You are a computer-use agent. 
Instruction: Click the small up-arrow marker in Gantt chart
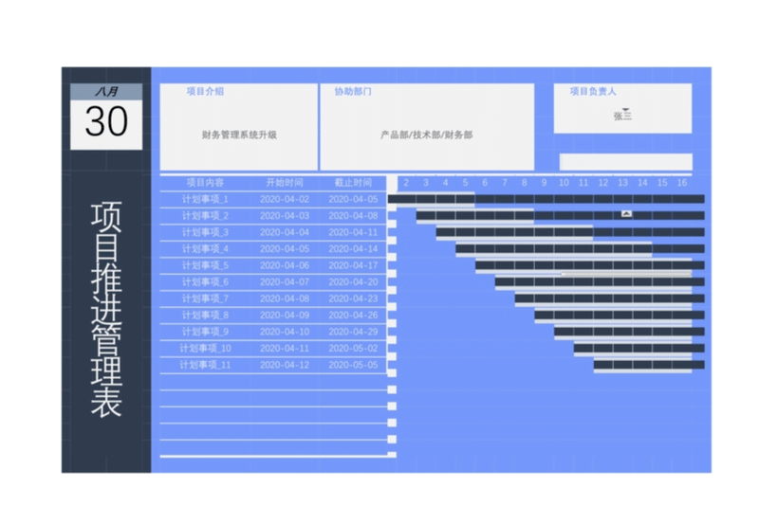pyautogui.click(x=626, y=214)
